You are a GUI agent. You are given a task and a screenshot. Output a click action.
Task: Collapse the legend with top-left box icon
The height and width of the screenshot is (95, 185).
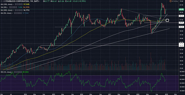point(2,1)
